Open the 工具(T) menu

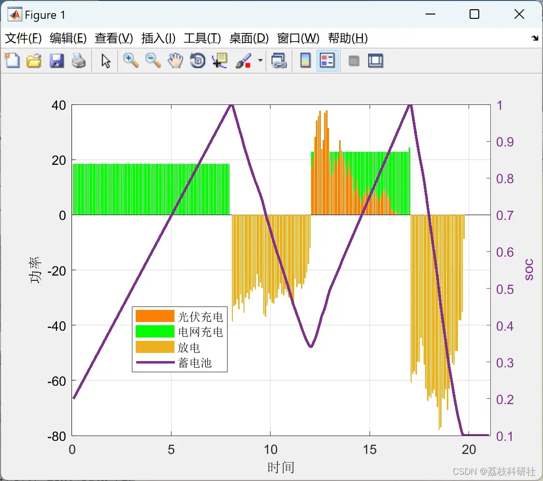(x=202, y=38)
